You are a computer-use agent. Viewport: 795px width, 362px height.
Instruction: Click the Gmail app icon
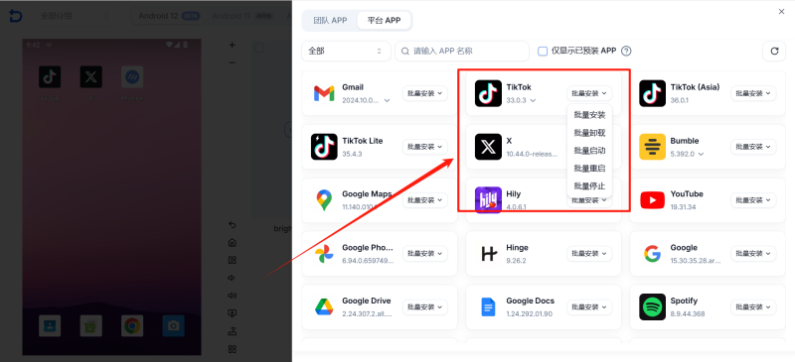(324, 93)
